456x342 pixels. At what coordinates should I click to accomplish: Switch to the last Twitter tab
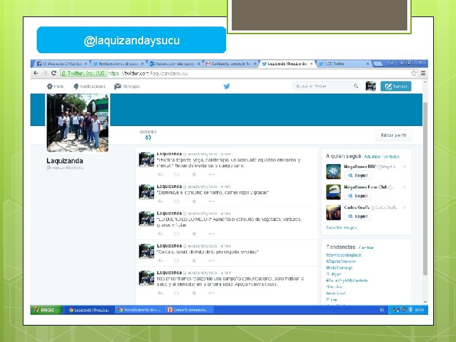coord(343,64)
